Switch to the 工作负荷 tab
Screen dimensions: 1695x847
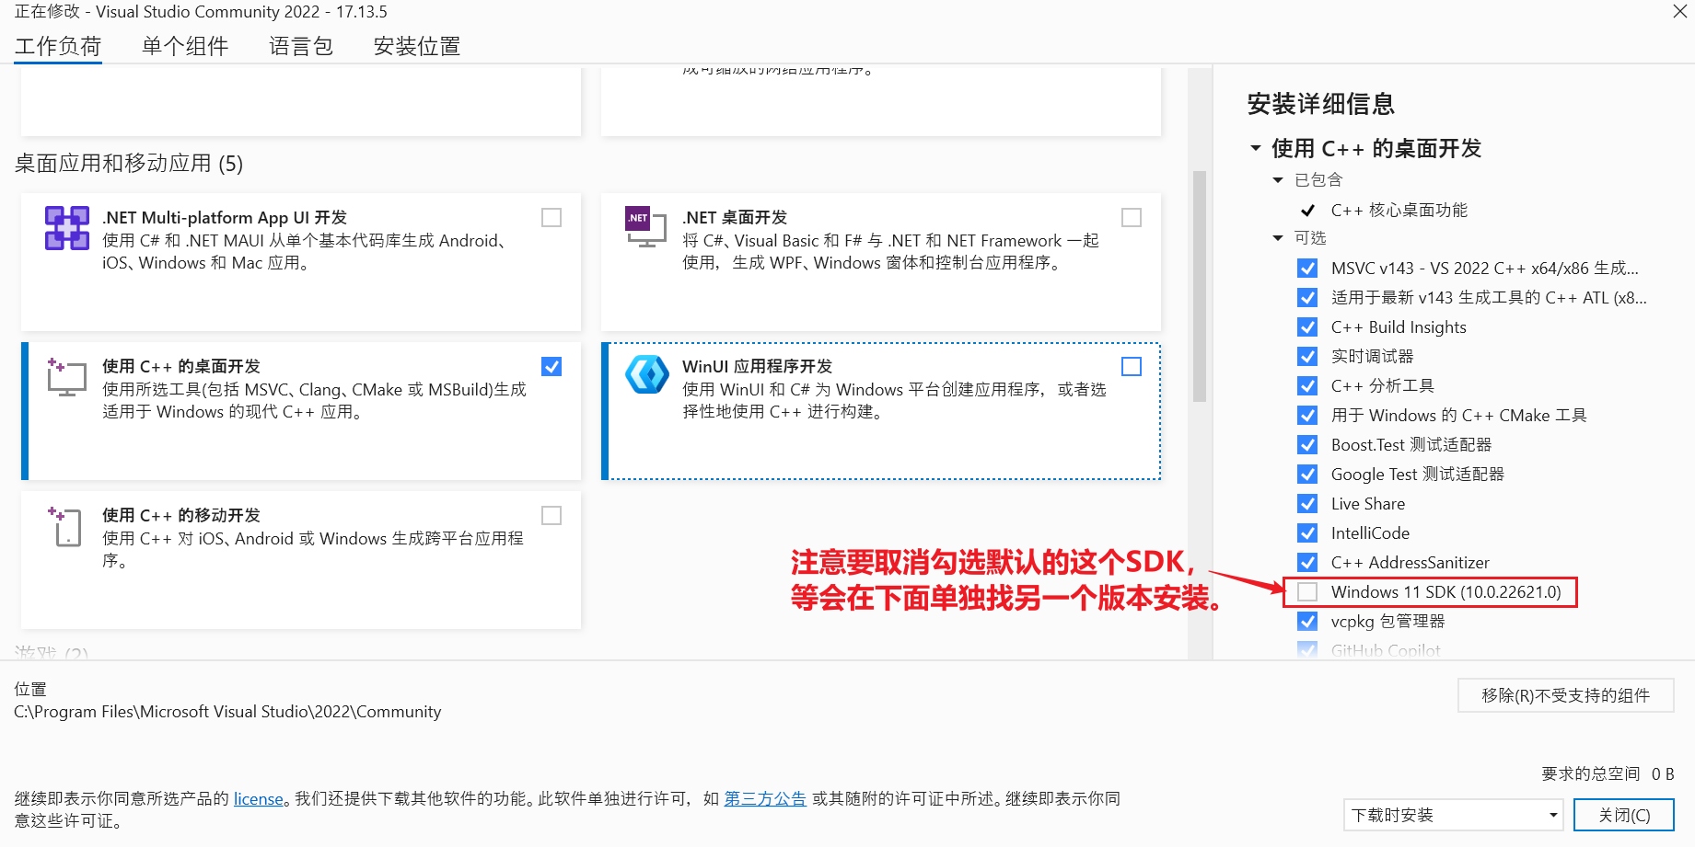pos(58,46)
